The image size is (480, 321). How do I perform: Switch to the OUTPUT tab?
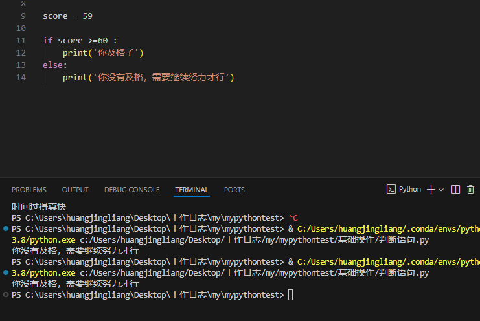click(x=75, y=190)
